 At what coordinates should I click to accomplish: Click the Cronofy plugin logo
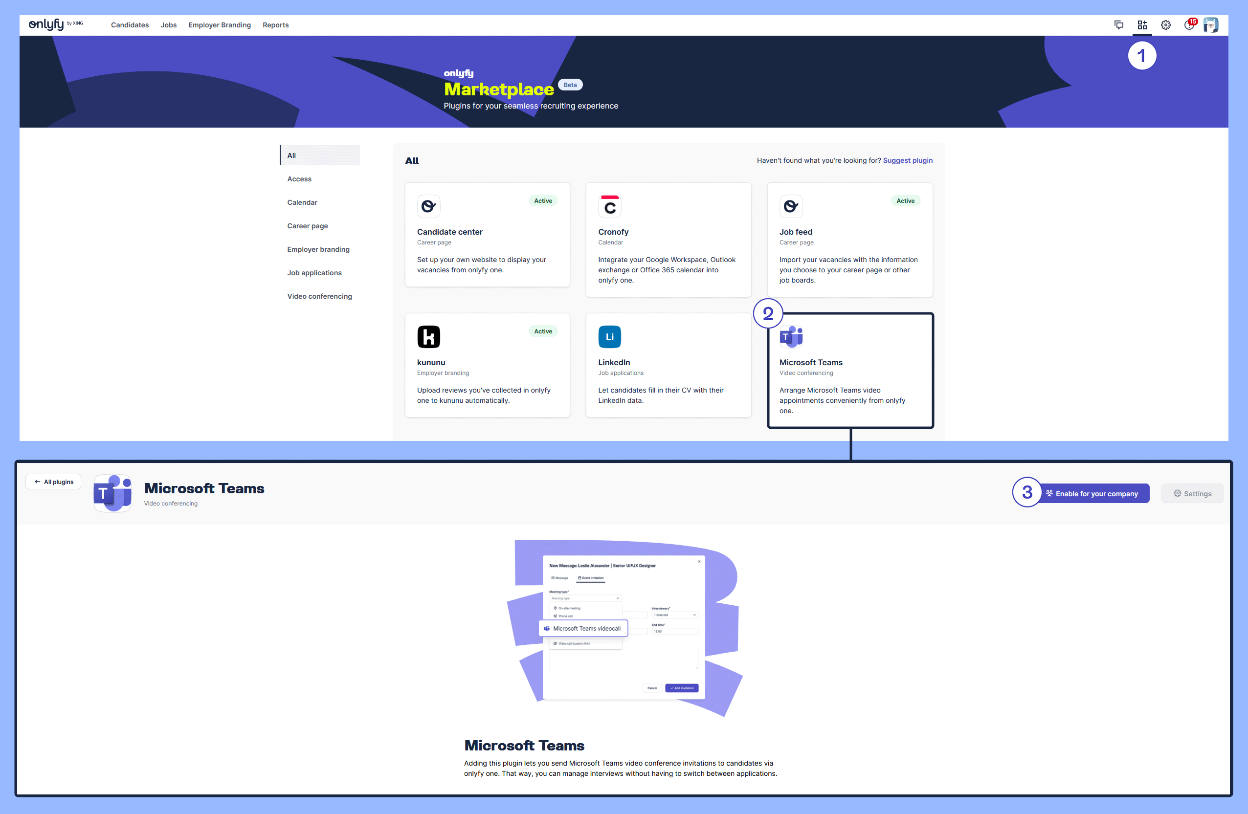pos(609,206)
